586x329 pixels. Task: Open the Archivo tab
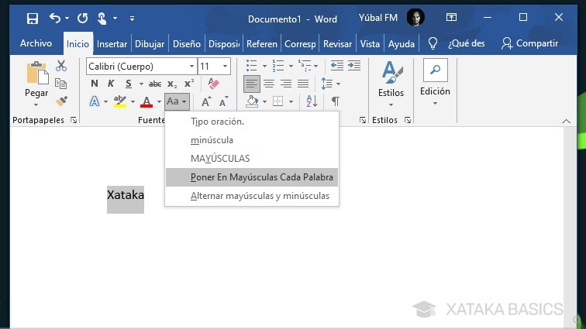point(36,43)
